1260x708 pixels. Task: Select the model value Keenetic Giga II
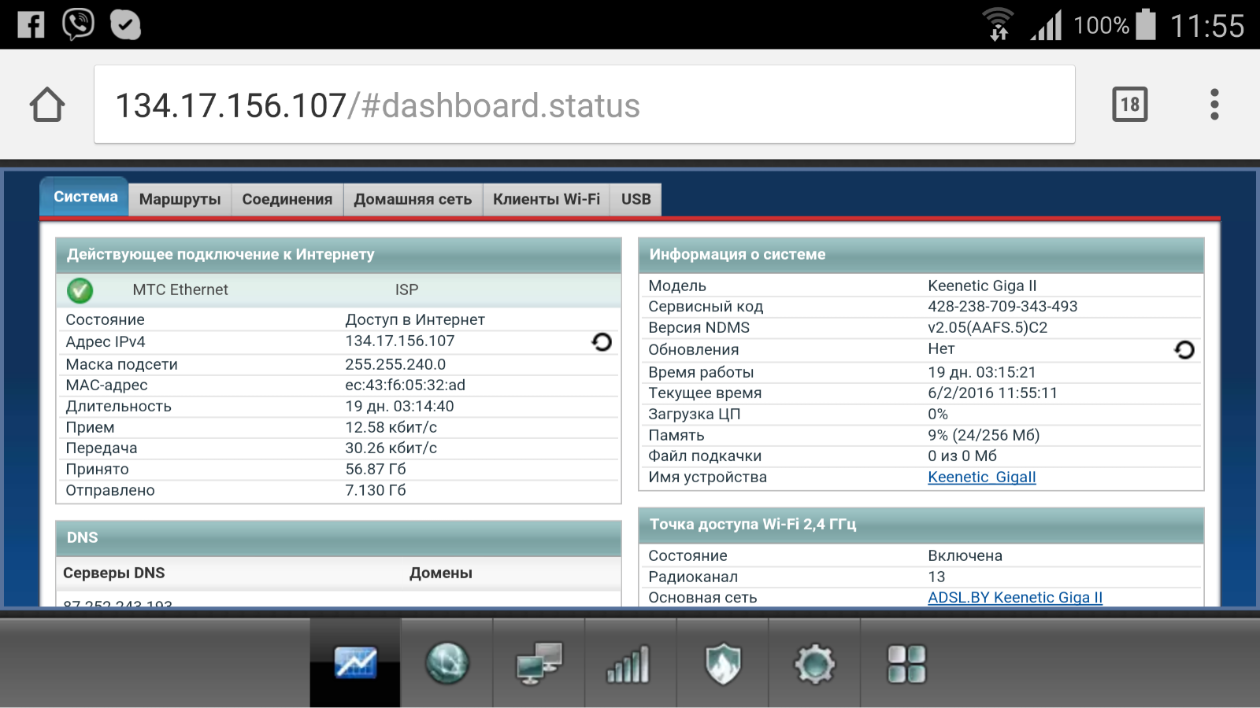point(982,286)
